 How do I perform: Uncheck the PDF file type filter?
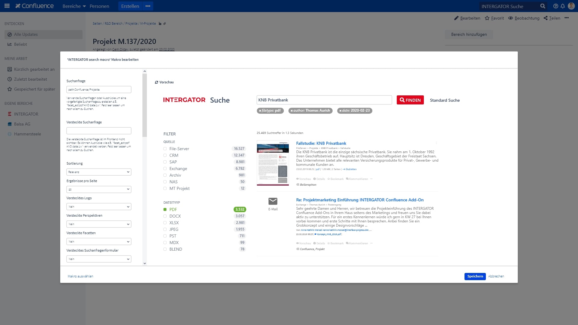(x=165, y=209)
